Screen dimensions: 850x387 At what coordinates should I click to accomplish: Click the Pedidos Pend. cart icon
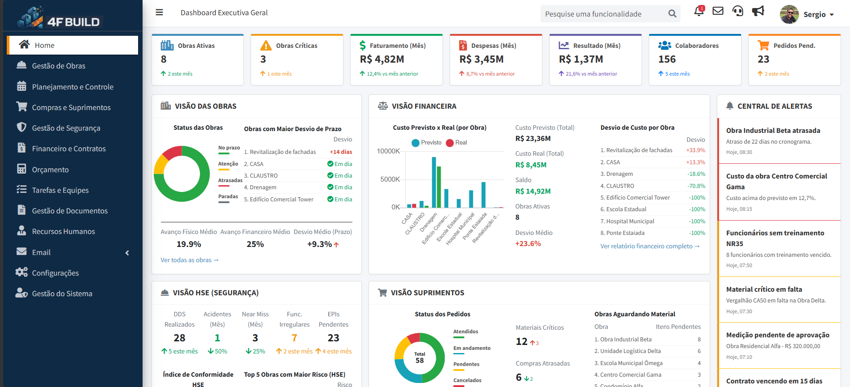point(763,46)
